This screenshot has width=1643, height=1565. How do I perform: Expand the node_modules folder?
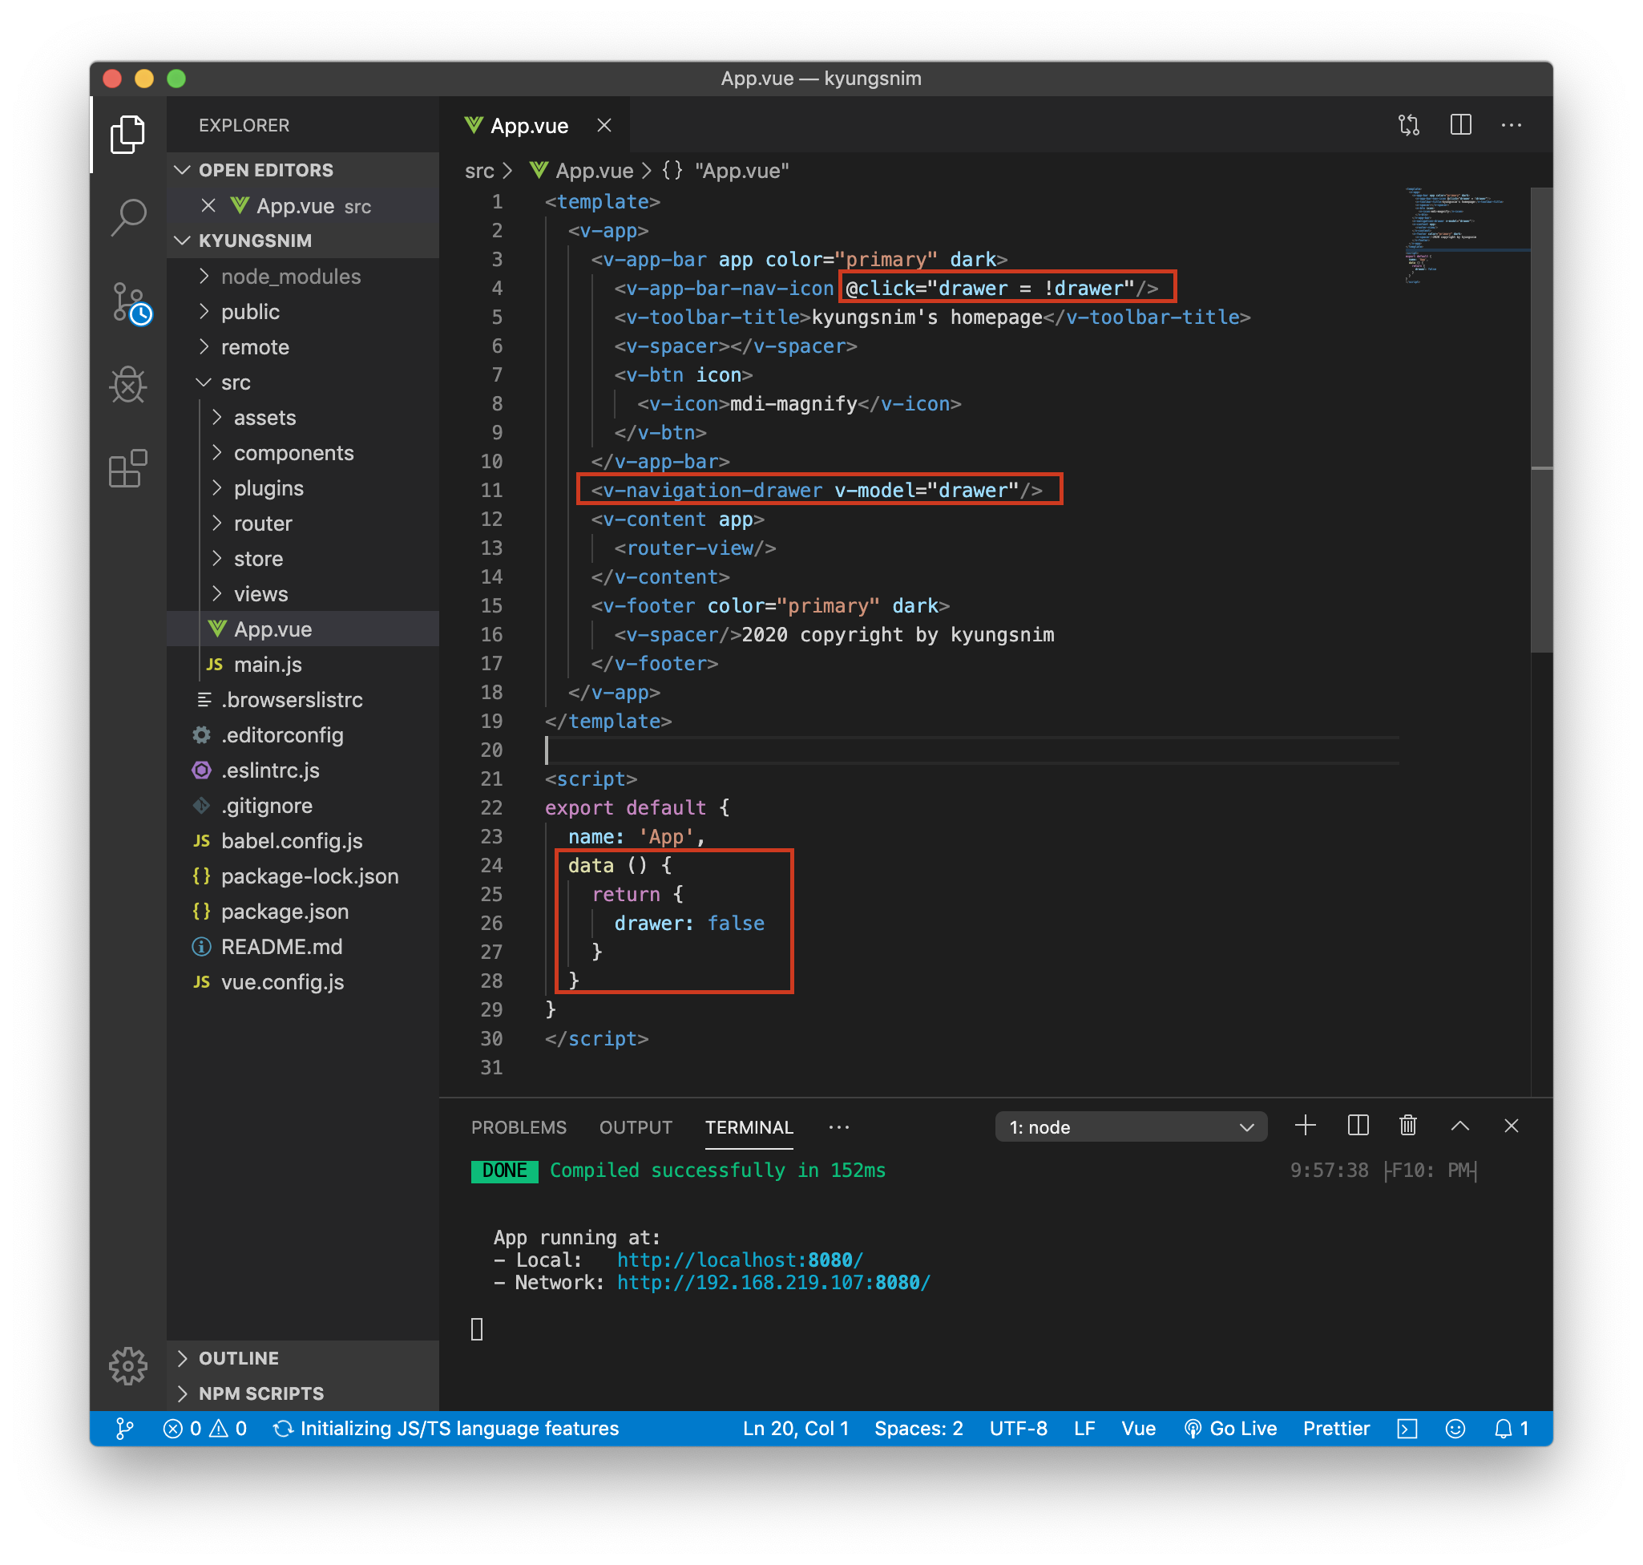pos(290,276)
